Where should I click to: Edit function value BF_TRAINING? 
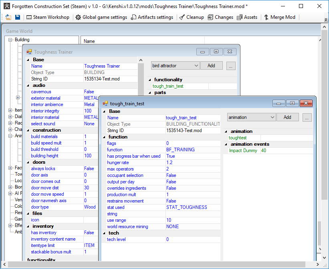(193, 150)
